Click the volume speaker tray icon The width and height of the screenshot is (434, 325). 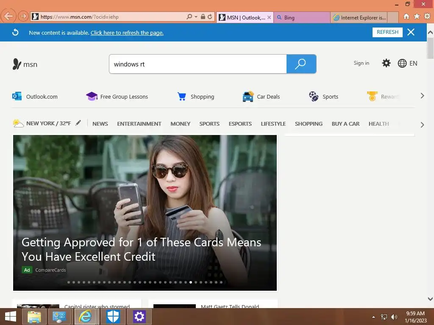click(394, 317)
